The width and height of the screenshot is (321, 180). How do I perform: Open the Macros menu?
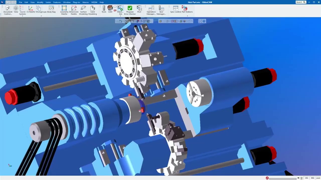(86, 2)
